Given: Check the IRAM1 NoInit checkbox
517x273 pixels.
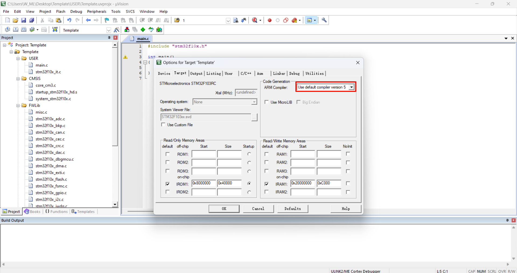Looking at the screenshot, I should click(x=348, y=183).
